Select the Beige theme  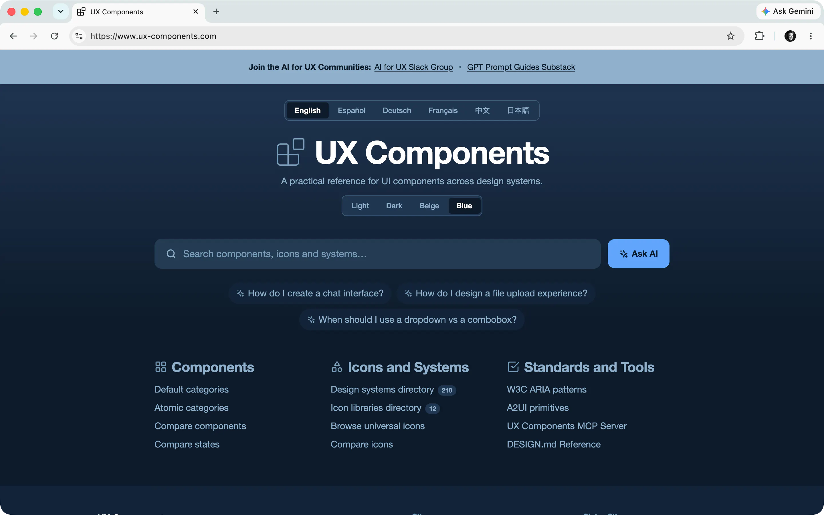(429, 206)
